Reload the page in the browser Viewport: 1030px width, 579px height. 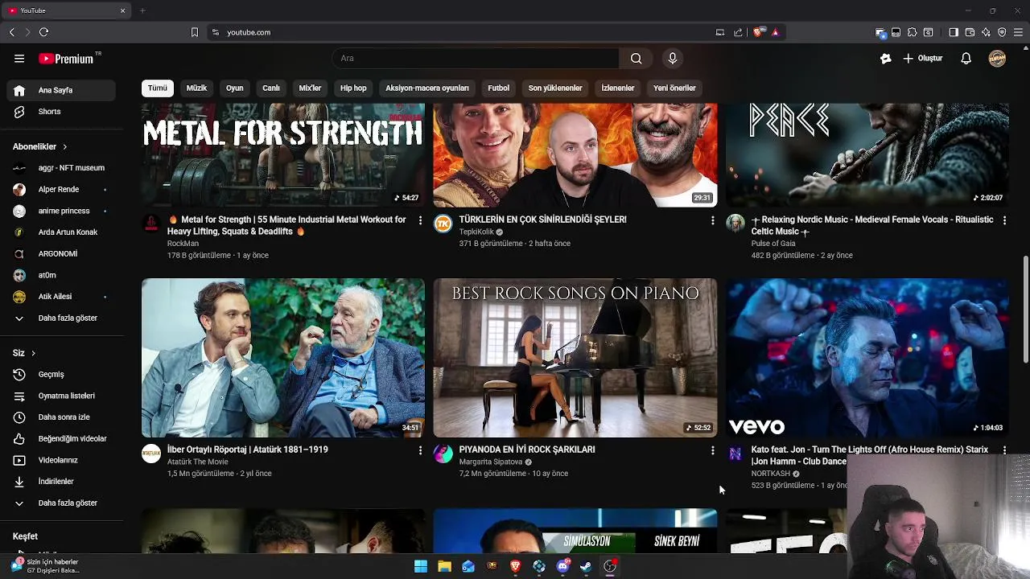[x=43, y=32]
